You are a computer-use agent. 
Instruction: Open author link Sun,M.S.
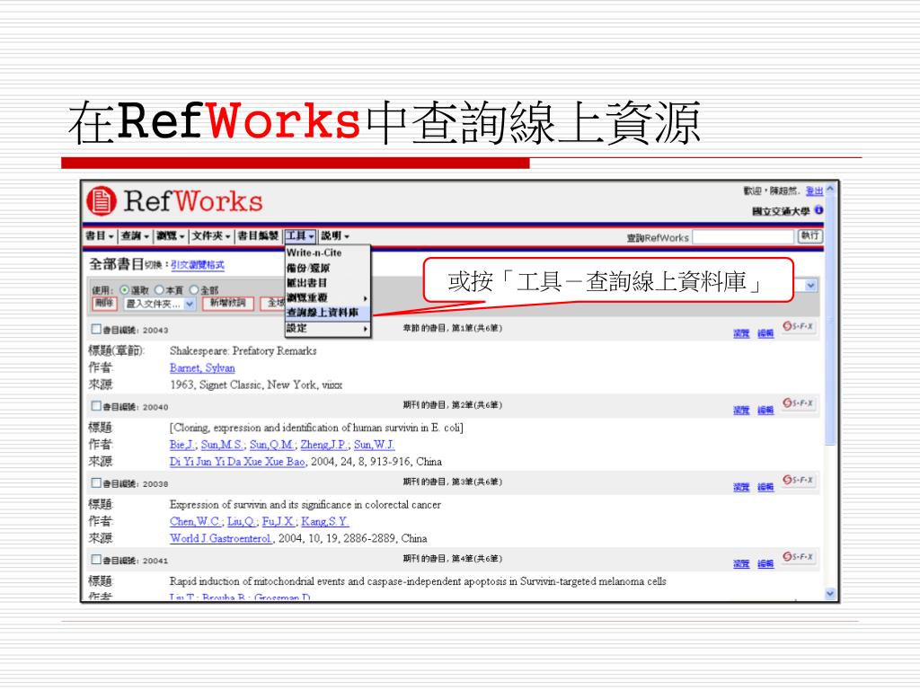222,445
